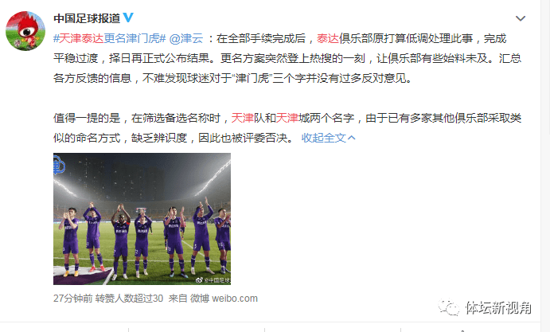
Task: Open the 中国足球报道 profile avatar
Action: coord(25,31)
